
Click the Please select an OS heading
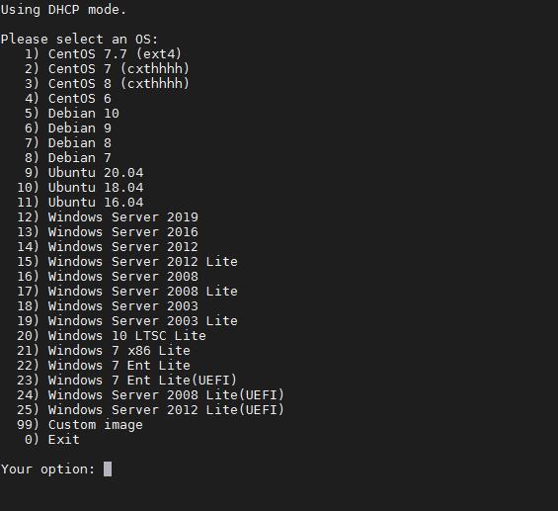pos(79,40)
